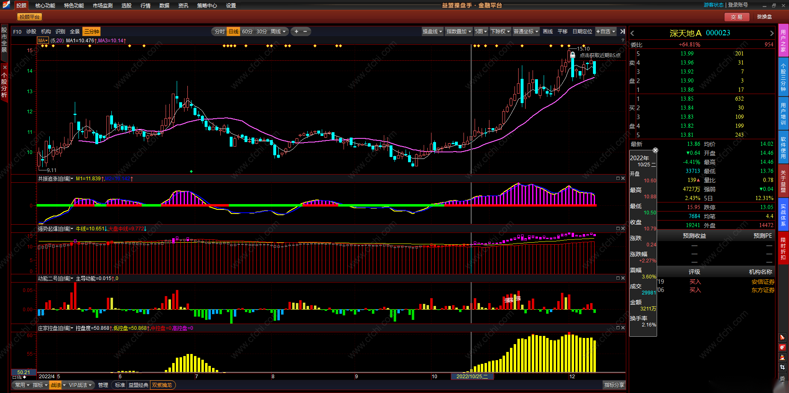Open the 核心功能 menu
This screenshot has width=789, height=393.
coord(45,5)
